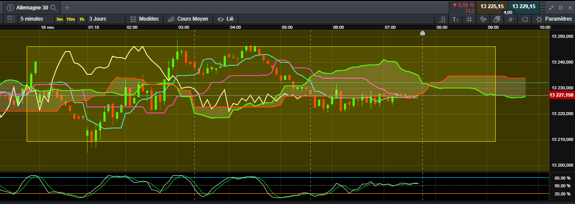Click the 50,00 % stochastic axis label
575x204 pixels.
563,186
